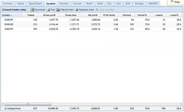Click the scrollbar left arrow
184x112 pixels.
pyautogui.click(x=3, y=104)
